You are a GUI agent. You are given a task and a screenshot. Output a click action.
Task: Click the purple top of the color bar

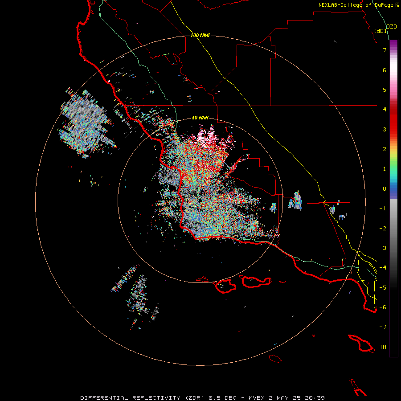[x=393, y=44]
